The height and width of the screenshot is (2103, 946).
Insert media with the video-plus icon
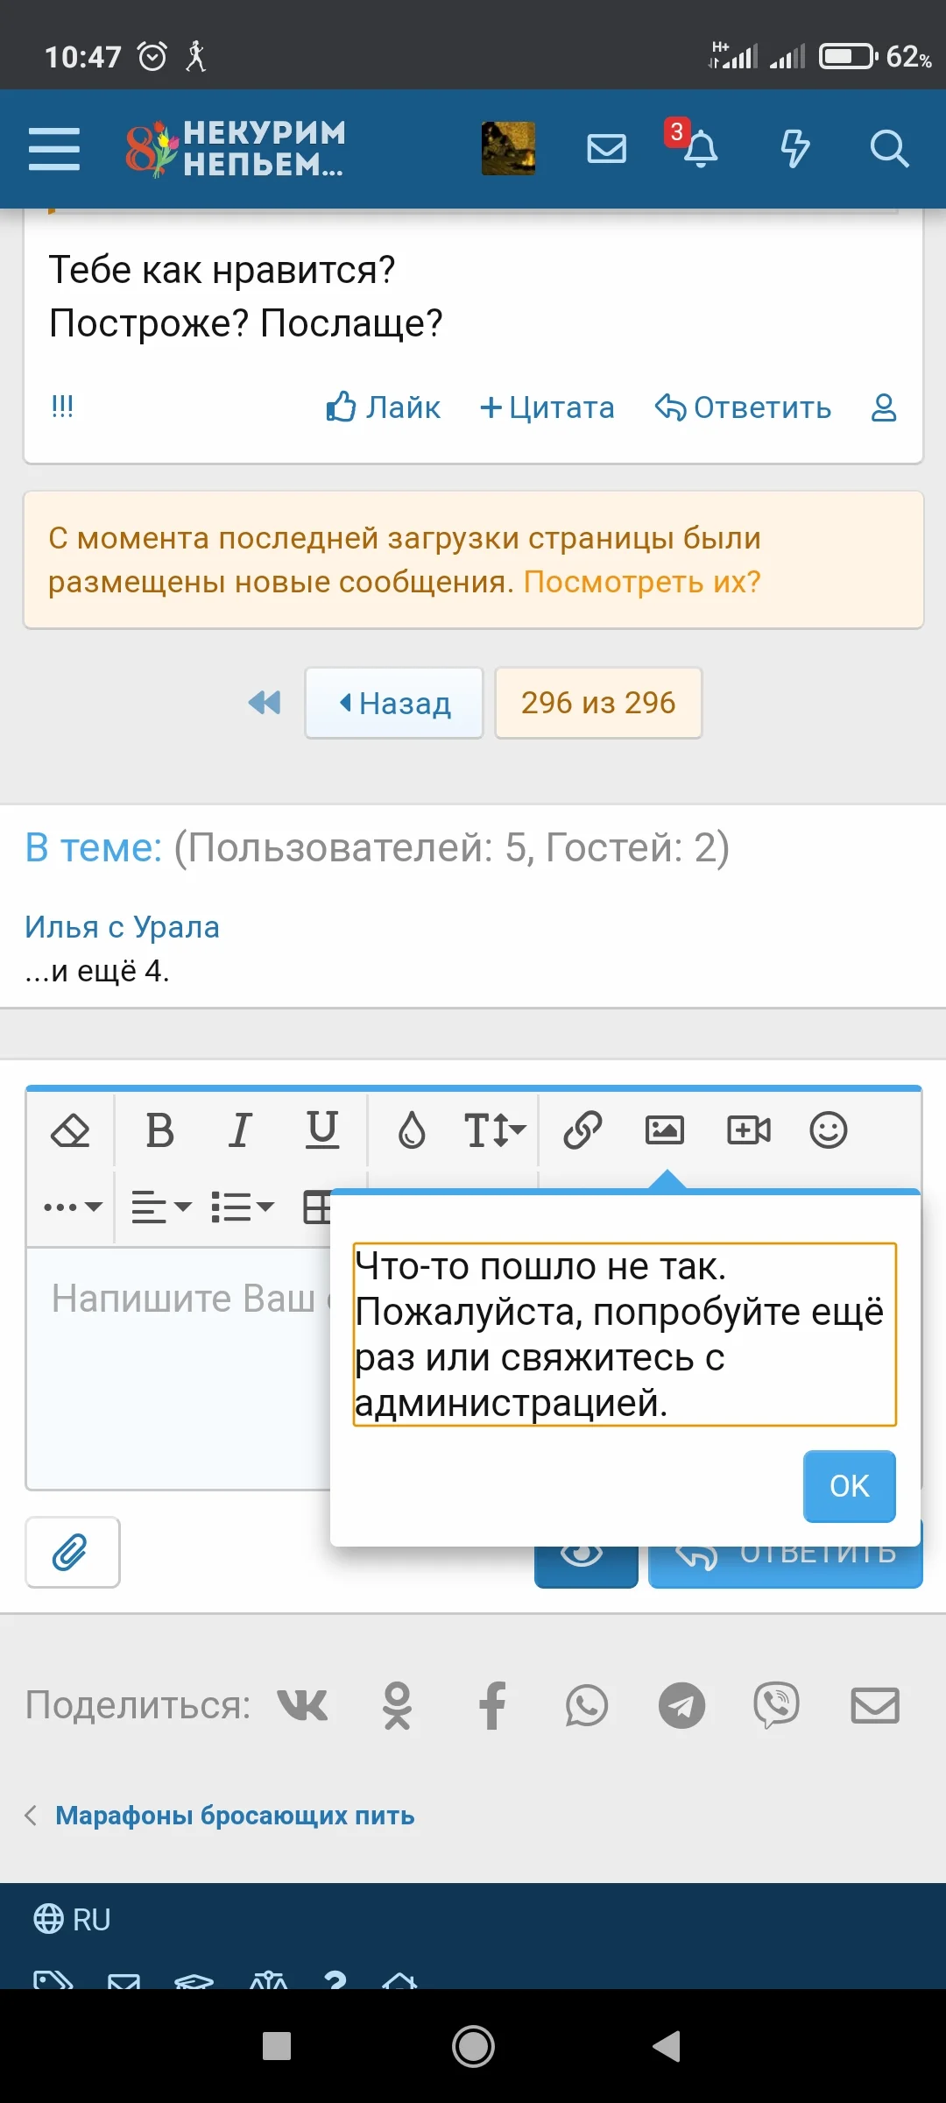(x=749, y=1130)
